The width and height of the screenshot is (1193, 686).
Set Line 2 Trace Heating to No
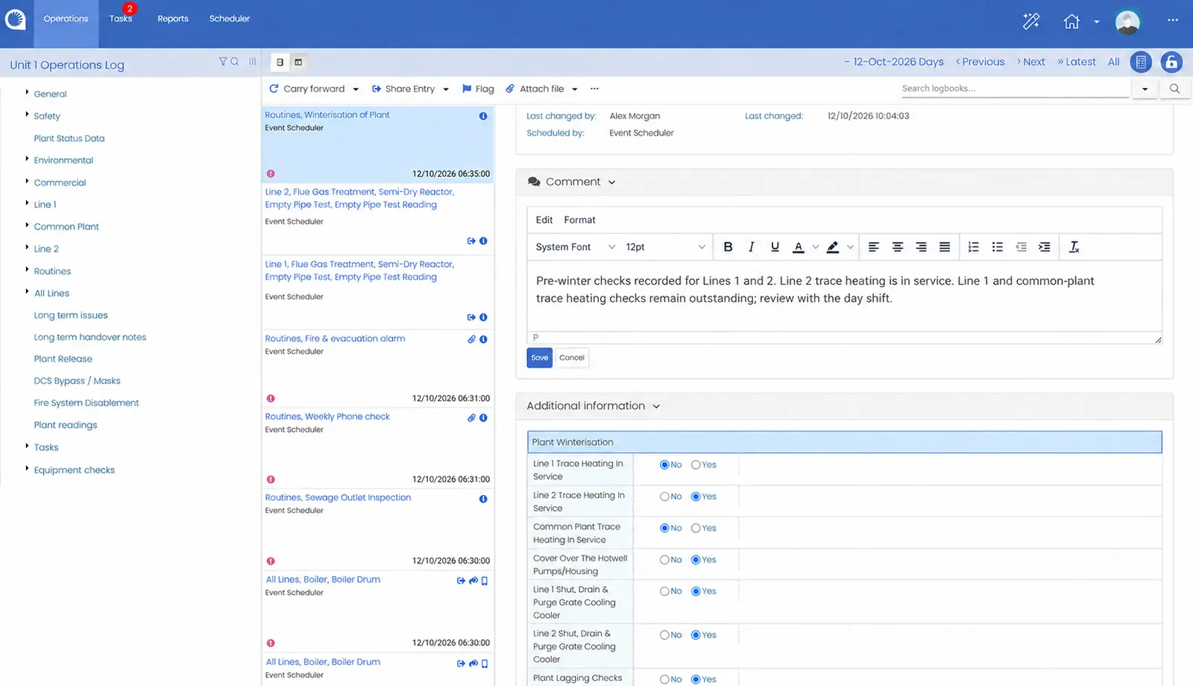(664, 497)
